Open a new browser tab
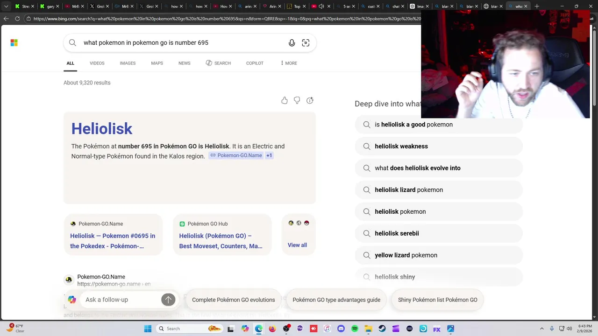Screen dimensions: 598x336 tap(537, 7)
